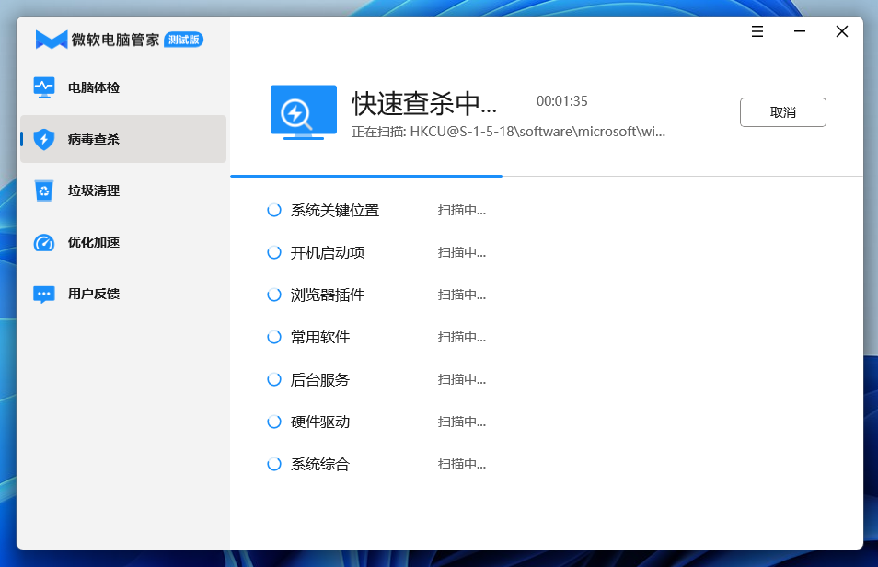Click the quick scan monitor icon

[x=304, y=112]
